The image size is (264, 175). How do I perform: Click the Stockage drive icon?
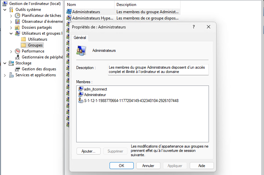11,63
